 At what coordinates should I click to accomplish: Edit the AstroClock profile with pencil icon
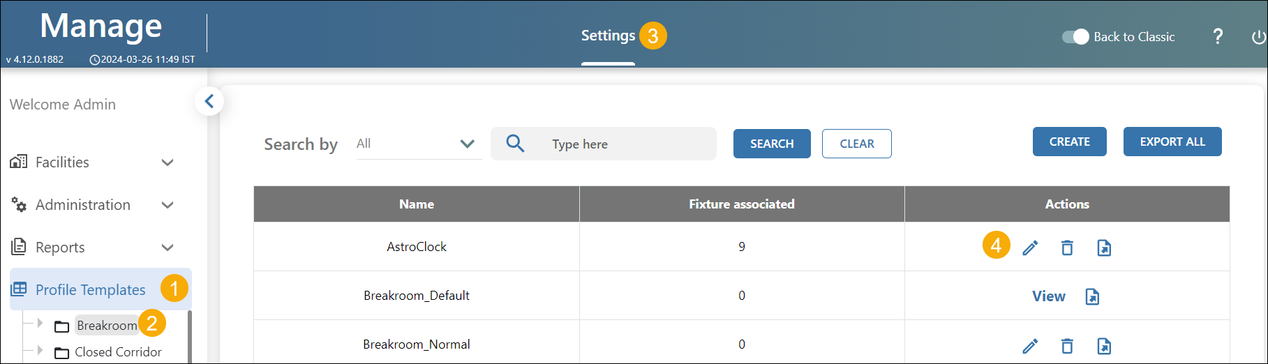1030,248
